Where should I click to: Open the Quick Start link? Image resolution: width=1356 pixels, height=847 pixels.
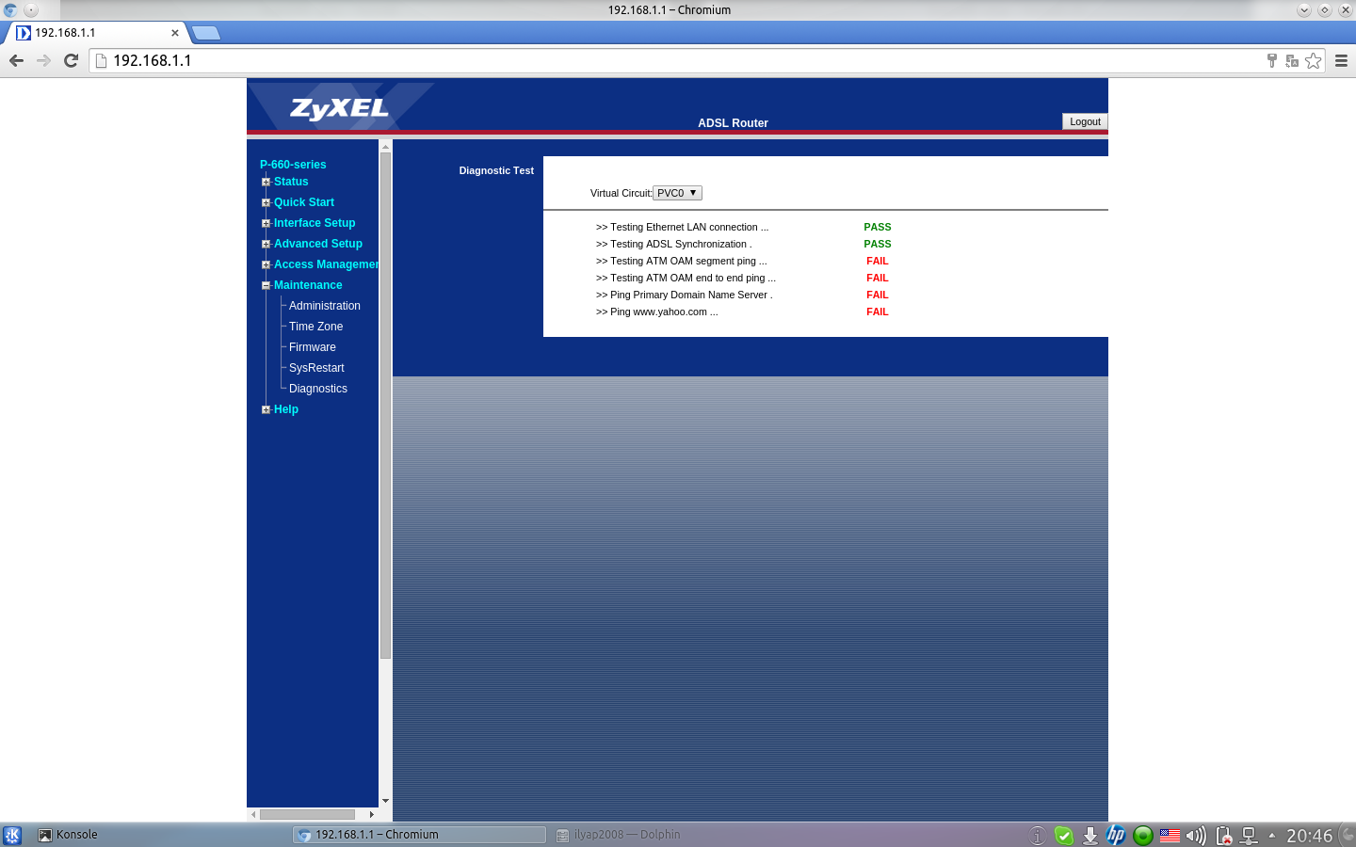[303, 202]
